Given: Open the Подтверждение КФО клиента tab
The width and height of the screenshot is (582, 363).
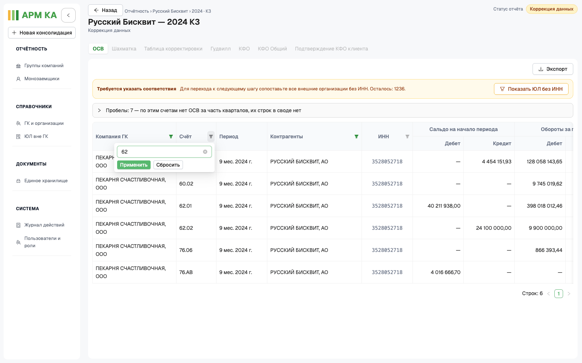Looking at the screenshot, I should tap(331, 49).
